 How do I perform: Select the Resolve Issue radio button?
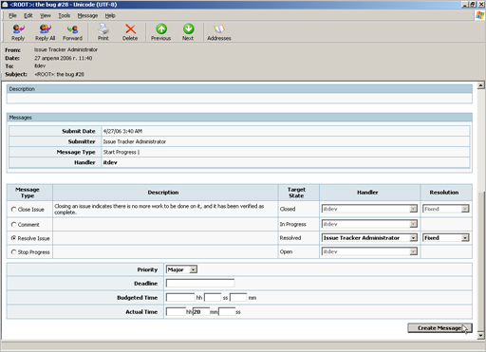(x=13, y=238)
